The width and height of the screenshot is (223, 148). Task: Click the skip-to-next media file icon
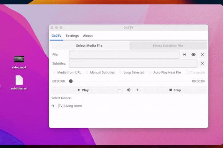click(184, 55)
